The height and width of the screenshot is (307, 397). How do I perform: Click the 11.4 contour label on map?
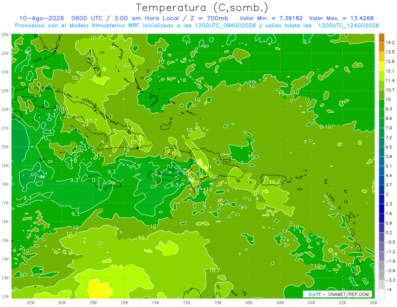click(x=117, y=267)
